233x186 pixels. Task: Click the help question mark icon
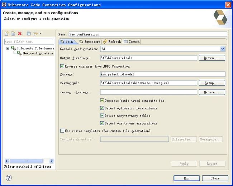(x=9, y=178)
